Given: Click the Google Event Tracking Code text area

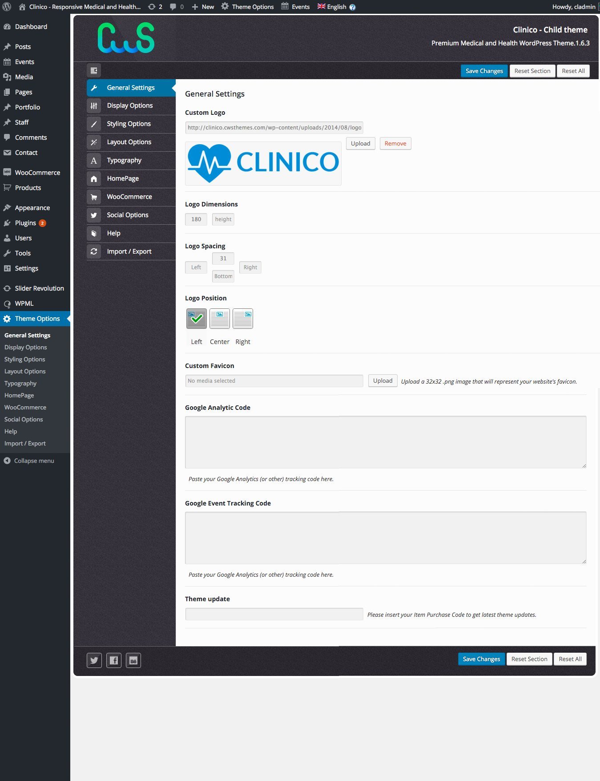Looking at the screenshot, I should point(386,538).
